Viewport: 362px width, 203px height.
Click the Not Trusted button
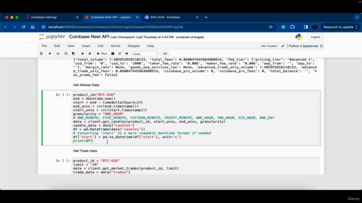click(x=269, y=46)
